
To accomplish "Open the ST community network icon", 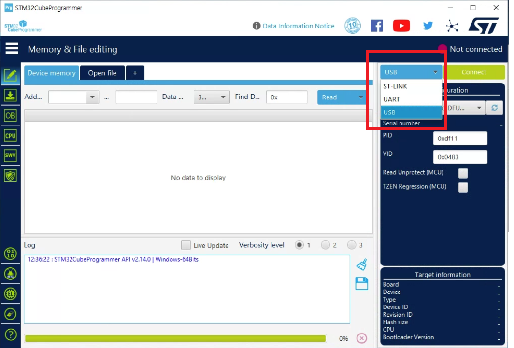I will click(452, 26).
